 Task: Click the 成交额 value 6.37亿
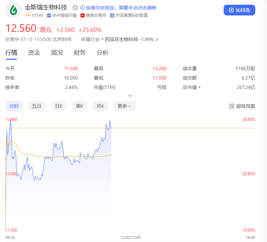(x=248, y=78)
